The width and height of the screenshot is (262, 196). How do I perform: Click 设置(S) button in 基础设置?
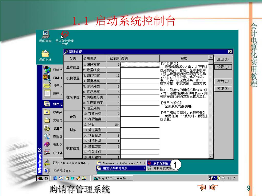pyautogui.click(x=223, y=67)
